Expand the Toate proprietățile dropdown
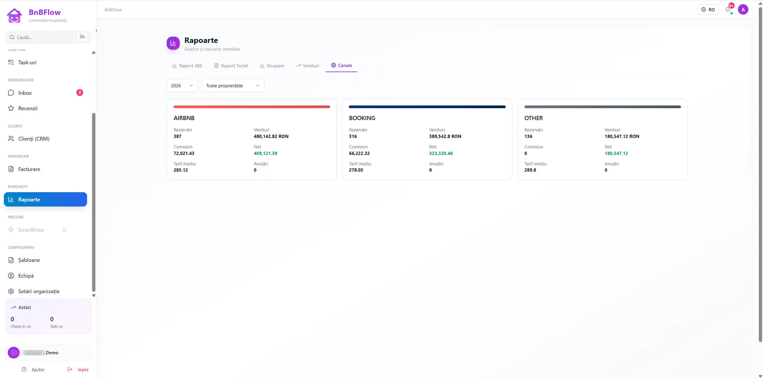763x379 pixels. [x=233, y=85]
